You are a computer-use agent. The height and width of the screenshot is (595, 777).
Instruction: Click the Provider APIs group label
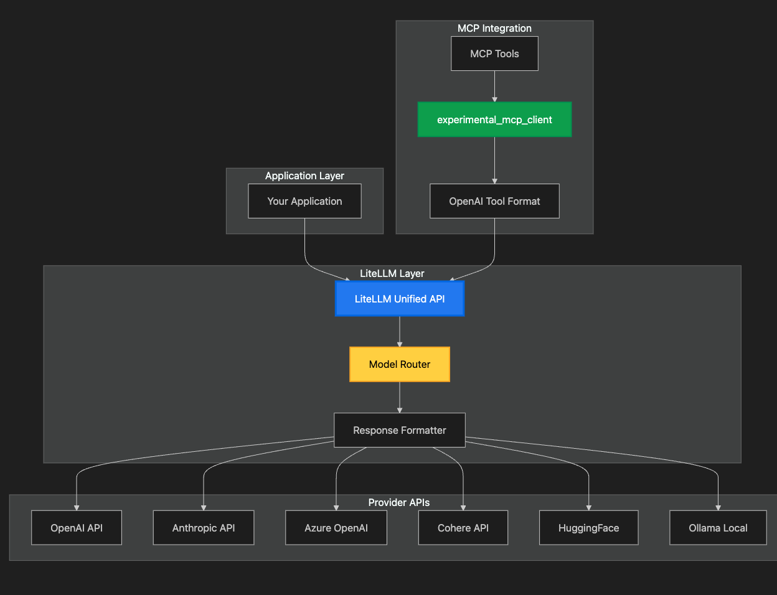point(399,502)
